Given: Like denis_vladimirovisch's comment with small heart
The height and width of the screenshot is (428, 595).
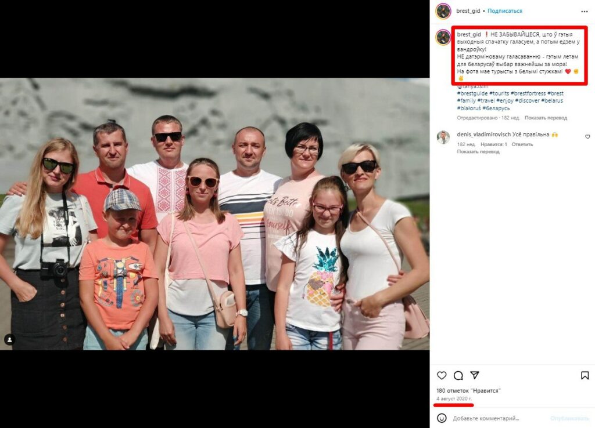Looking at the screenshot, I should click(587, 137).
